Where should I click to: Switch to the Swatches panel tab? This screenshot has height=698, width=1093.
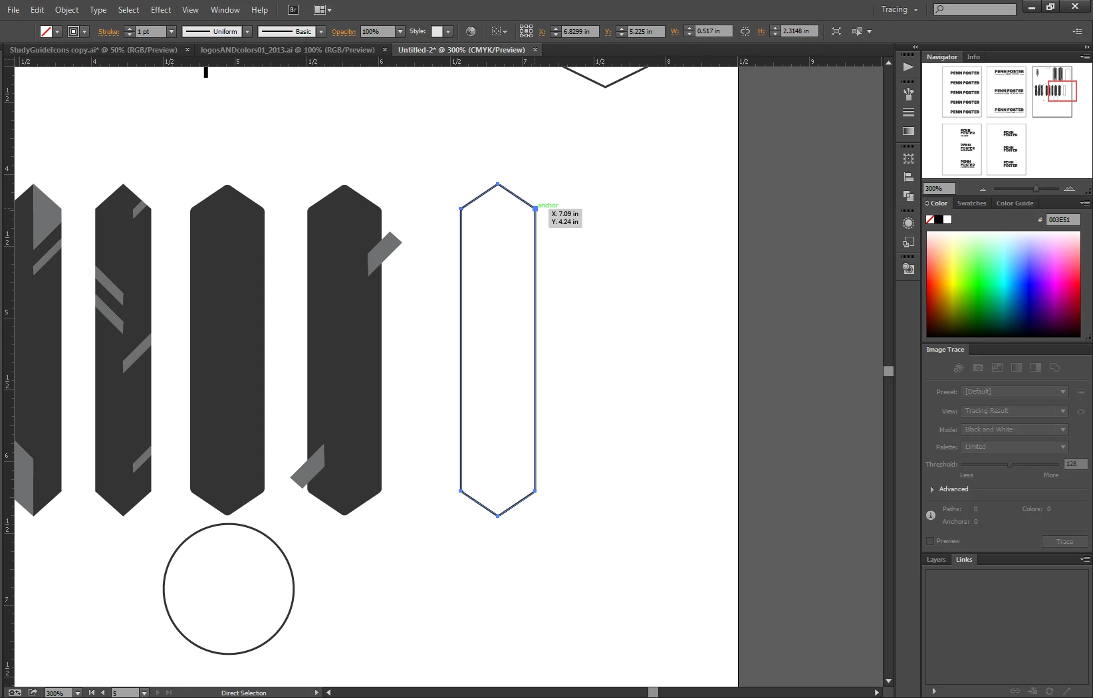[x=971, y=203]
